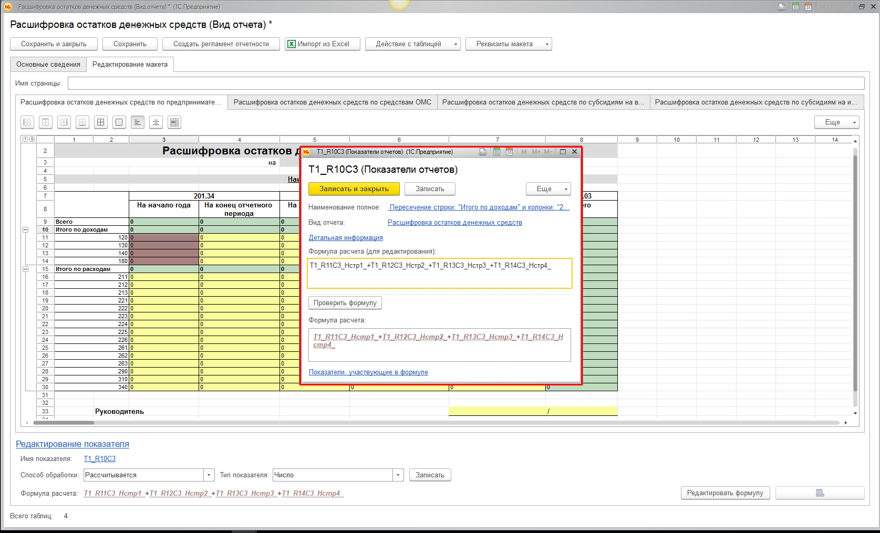Switch to grouping level 1

point(25,139)
